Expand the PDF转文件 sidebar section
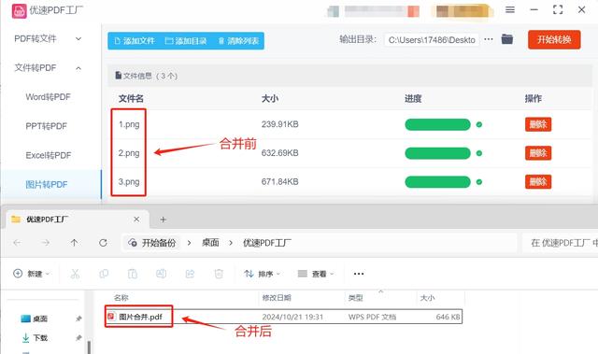This screenshot has height=354, width=598. click(48, 39)
